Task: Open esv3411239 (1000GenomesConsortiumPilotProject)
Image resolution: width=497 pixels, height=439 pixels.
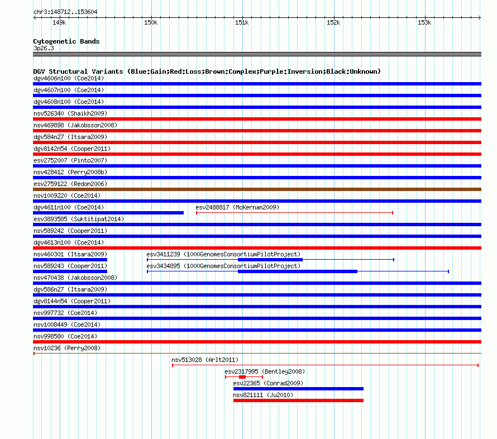Action: (x=223, y=254)
